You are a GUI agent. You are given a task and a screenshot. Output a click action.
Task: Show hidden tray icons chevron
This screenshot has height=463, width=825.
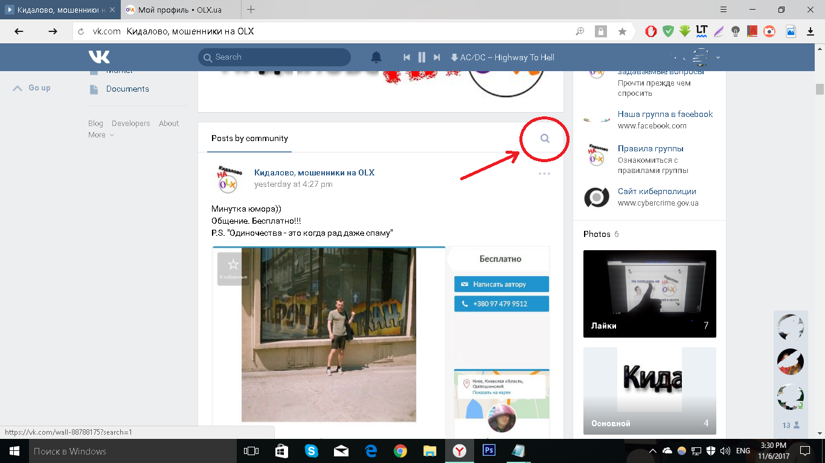(653, 451)
